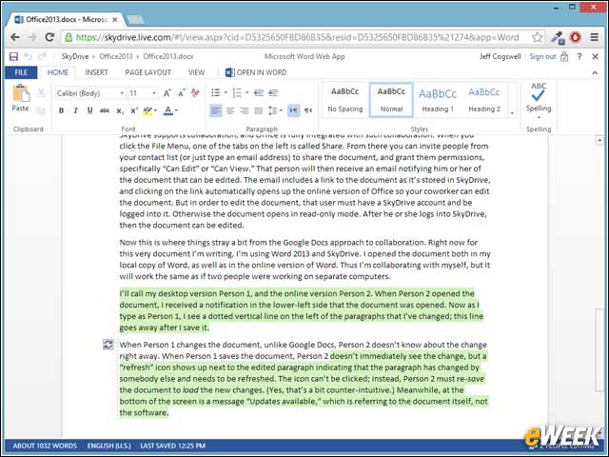Apply the yellow highlight color

tap(147, 110)
